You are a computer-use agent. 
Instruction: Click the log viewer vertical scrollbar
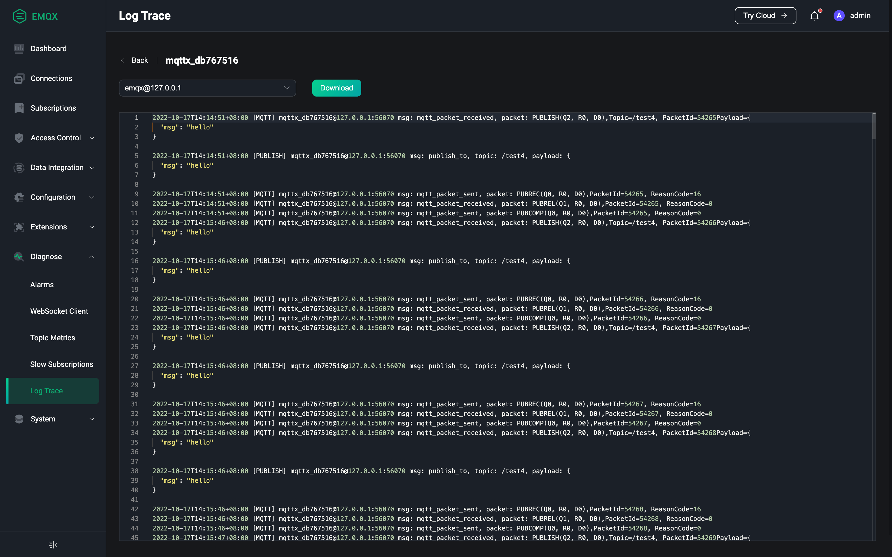coord(874,126)
